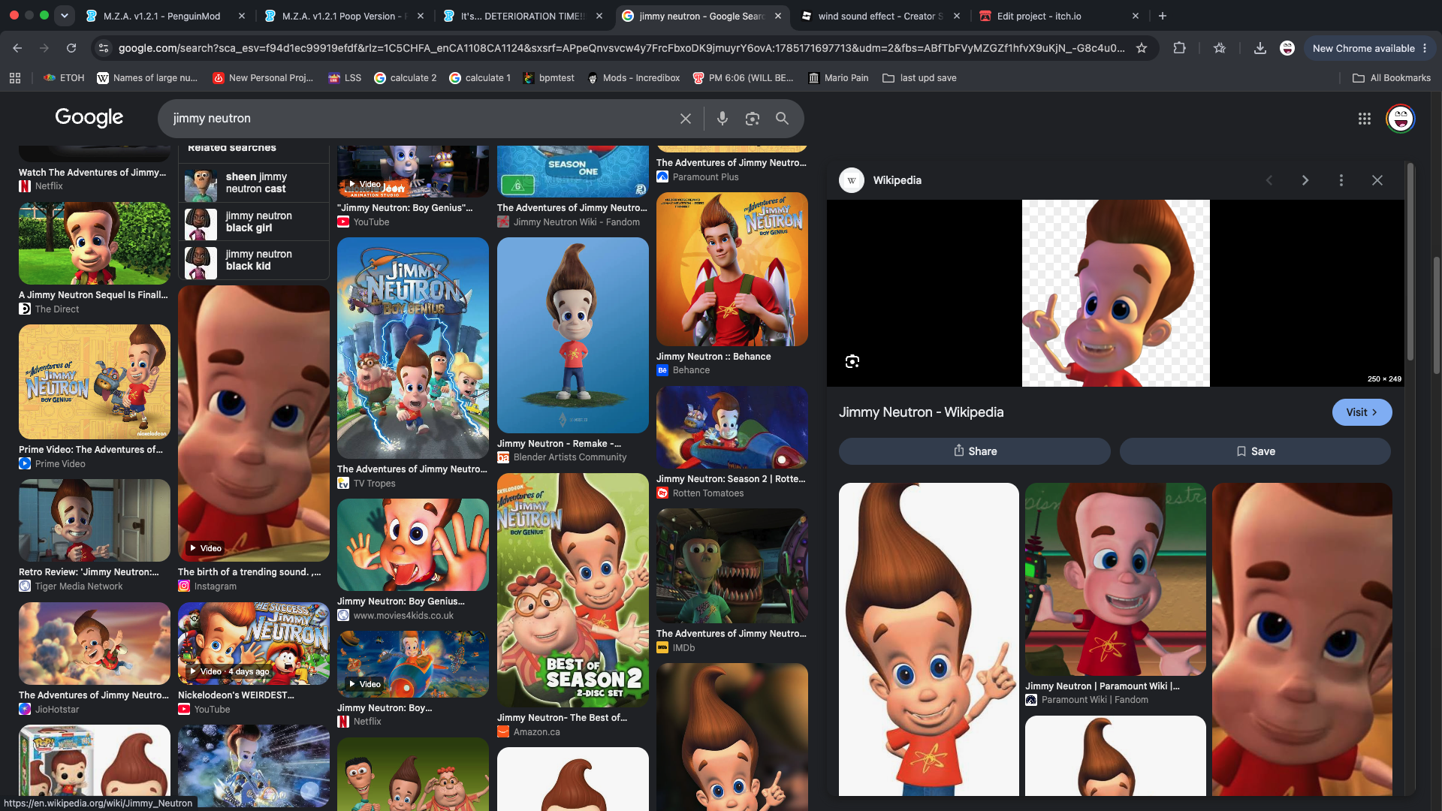
Task: Open the tab search dropdown arrow
Action: point(65,15)
